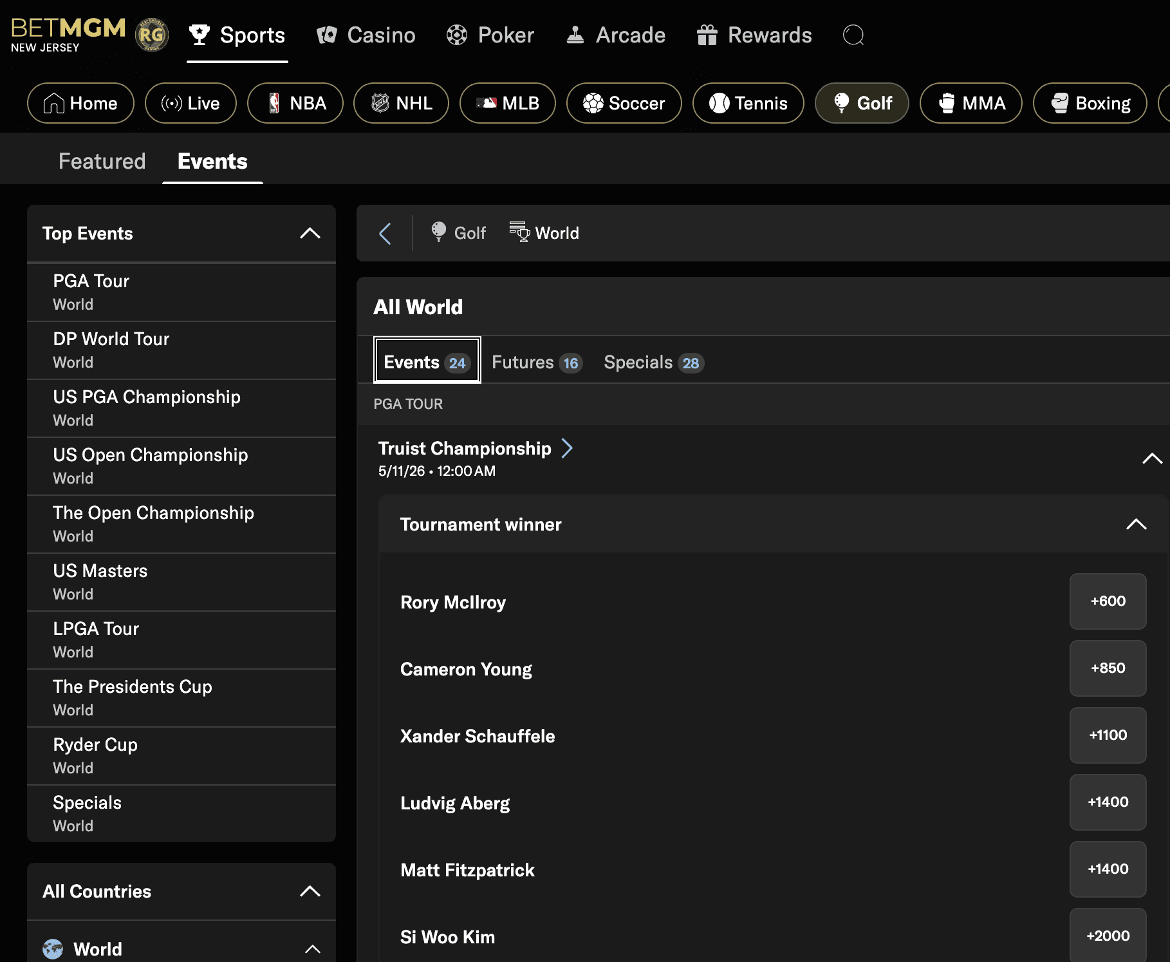This screenshot has width=1170, height=962.
Task: Click the Poker chip icon
Action: point(457,35)
